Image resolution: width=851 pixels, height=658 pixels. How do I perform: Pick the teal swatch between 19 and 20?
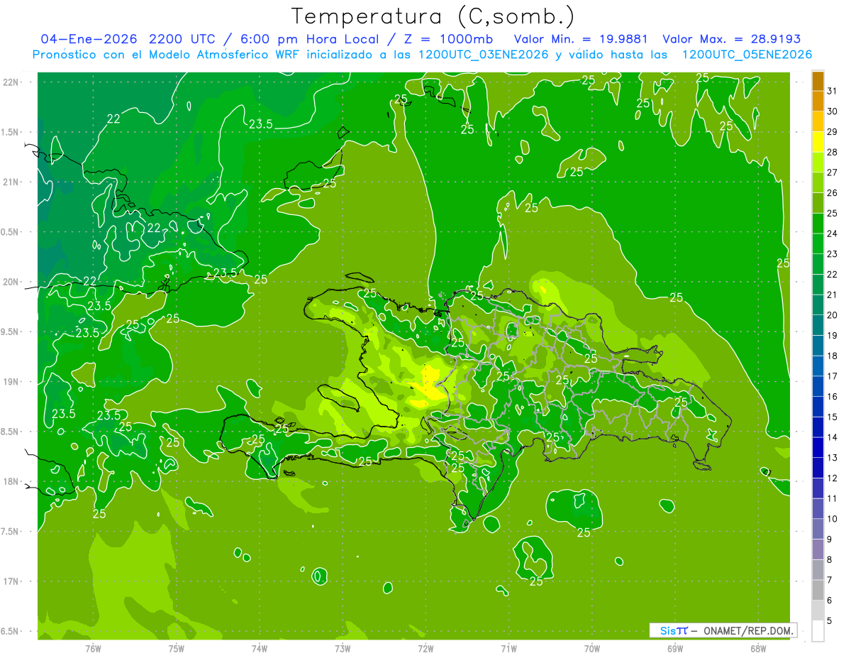(818, 326)
